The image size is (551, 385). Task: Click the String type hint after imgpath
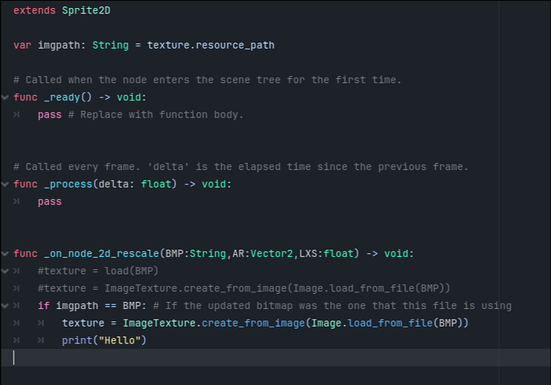[x=110, y=46]
